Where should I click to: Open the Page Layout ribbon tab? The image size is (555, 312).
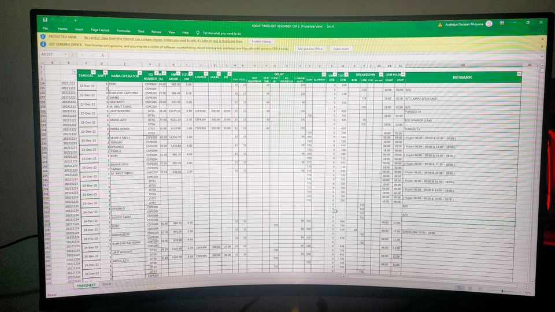100,30
